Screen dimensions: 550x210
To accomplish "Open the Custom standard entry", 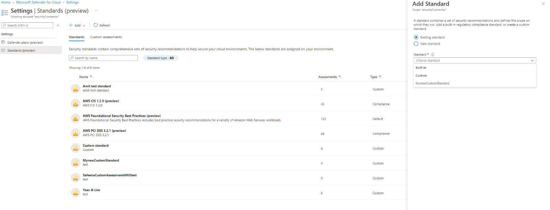I will pyautogui.click(x=96, y=145).
